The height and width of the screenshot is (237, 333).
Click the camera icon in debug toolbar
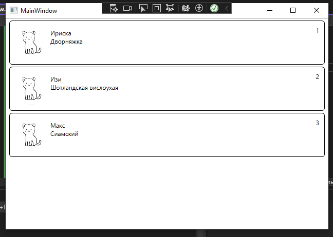click(128, 8)
